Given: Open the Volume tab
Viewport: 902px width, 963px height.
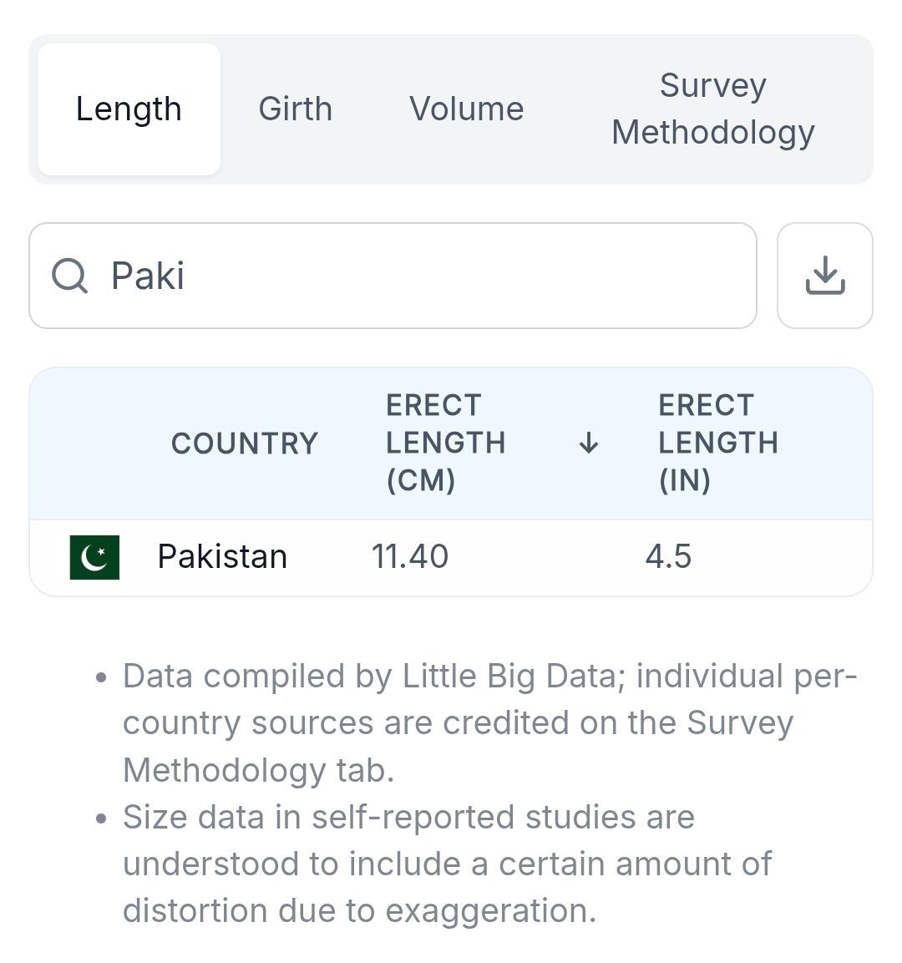Looking at the screenshot, I should (466, 109).
